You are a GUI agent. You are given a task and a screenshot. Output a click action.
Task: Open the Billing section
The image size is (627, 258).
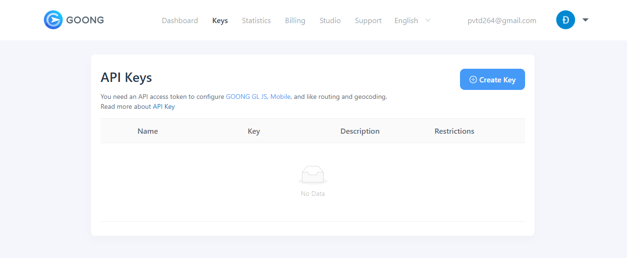coord(295,21)
